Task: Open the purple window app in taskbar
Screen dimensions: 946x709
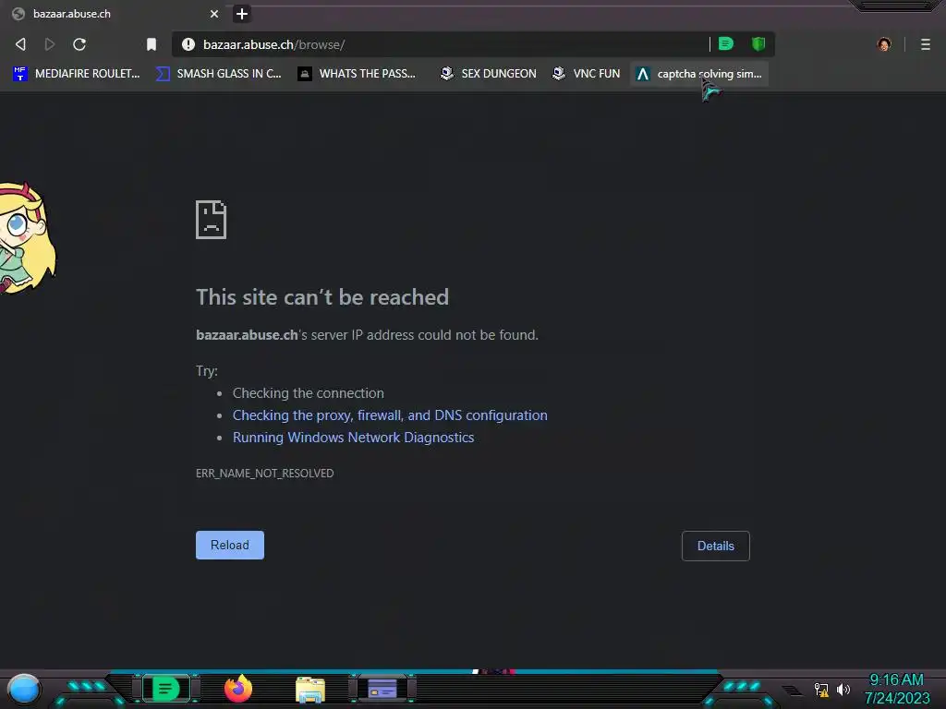Action: pyautogui.click(x=382, y=689)
